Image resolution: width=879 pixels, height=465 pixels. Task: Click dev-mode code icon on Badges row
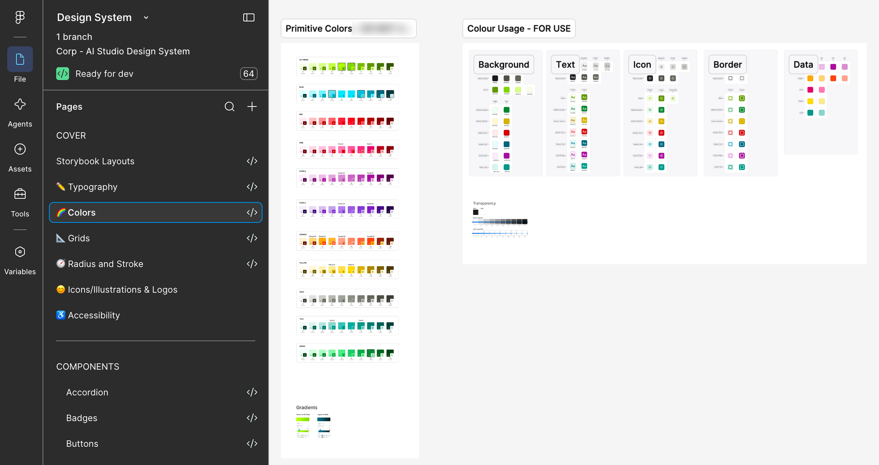click(x=252, y=418)
